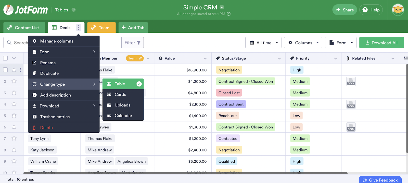Image resolution: width=408 pixels, height=183 pixels.
Task: Click the Team link badge in column header
Action: [x=135, y=58]
